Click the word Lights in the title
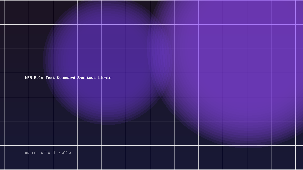This screenshot has height=170, width=303. pyautogui.click(x=105, y=78)
